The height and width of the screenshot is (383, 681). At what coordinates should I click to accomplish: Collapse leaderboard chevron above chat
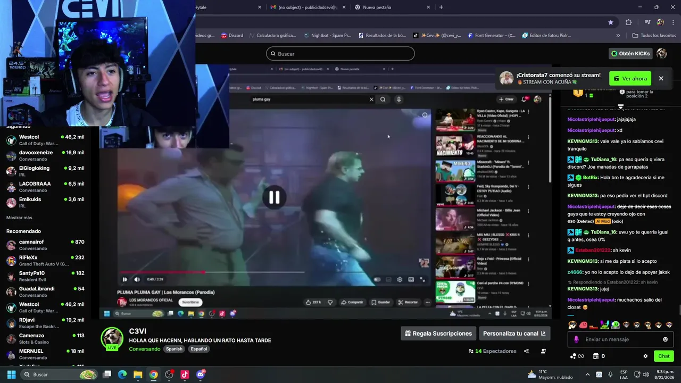coord(620,106)
